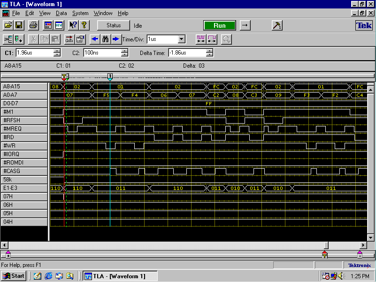Click the magnifying glass icon
376x282 pixels.
point(226,39)
